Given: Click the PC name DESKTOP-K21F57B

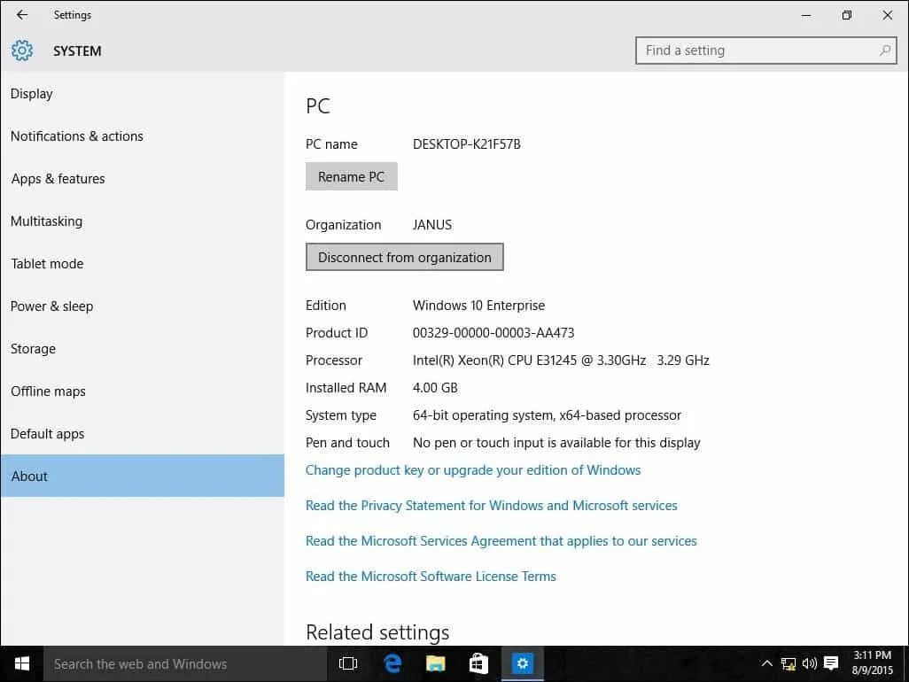Looking at the screenshot, I should (467, 144).
